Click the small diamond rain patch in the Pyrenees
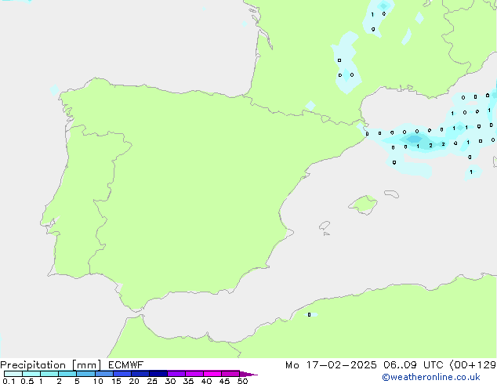 click(x=310, y=106)
